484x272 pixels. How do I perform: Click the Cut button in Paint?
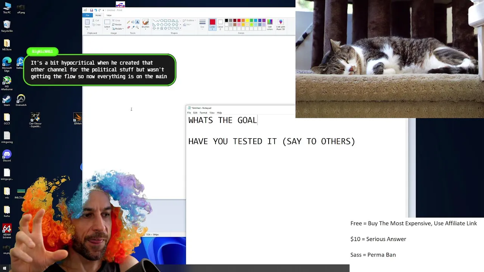(96, 20)
